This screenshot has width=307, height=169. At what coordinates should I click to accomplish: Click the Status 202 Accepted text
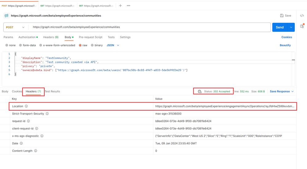tap(217, 91)
